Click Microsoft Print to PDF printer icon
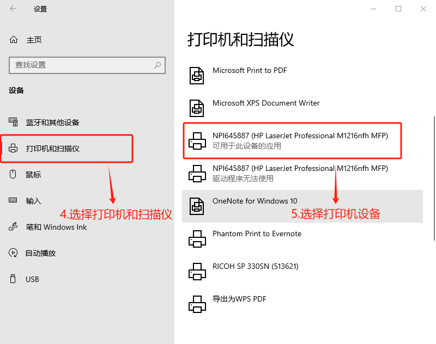The height and width of the screenshot is (344, 436). tap(197, 76)
